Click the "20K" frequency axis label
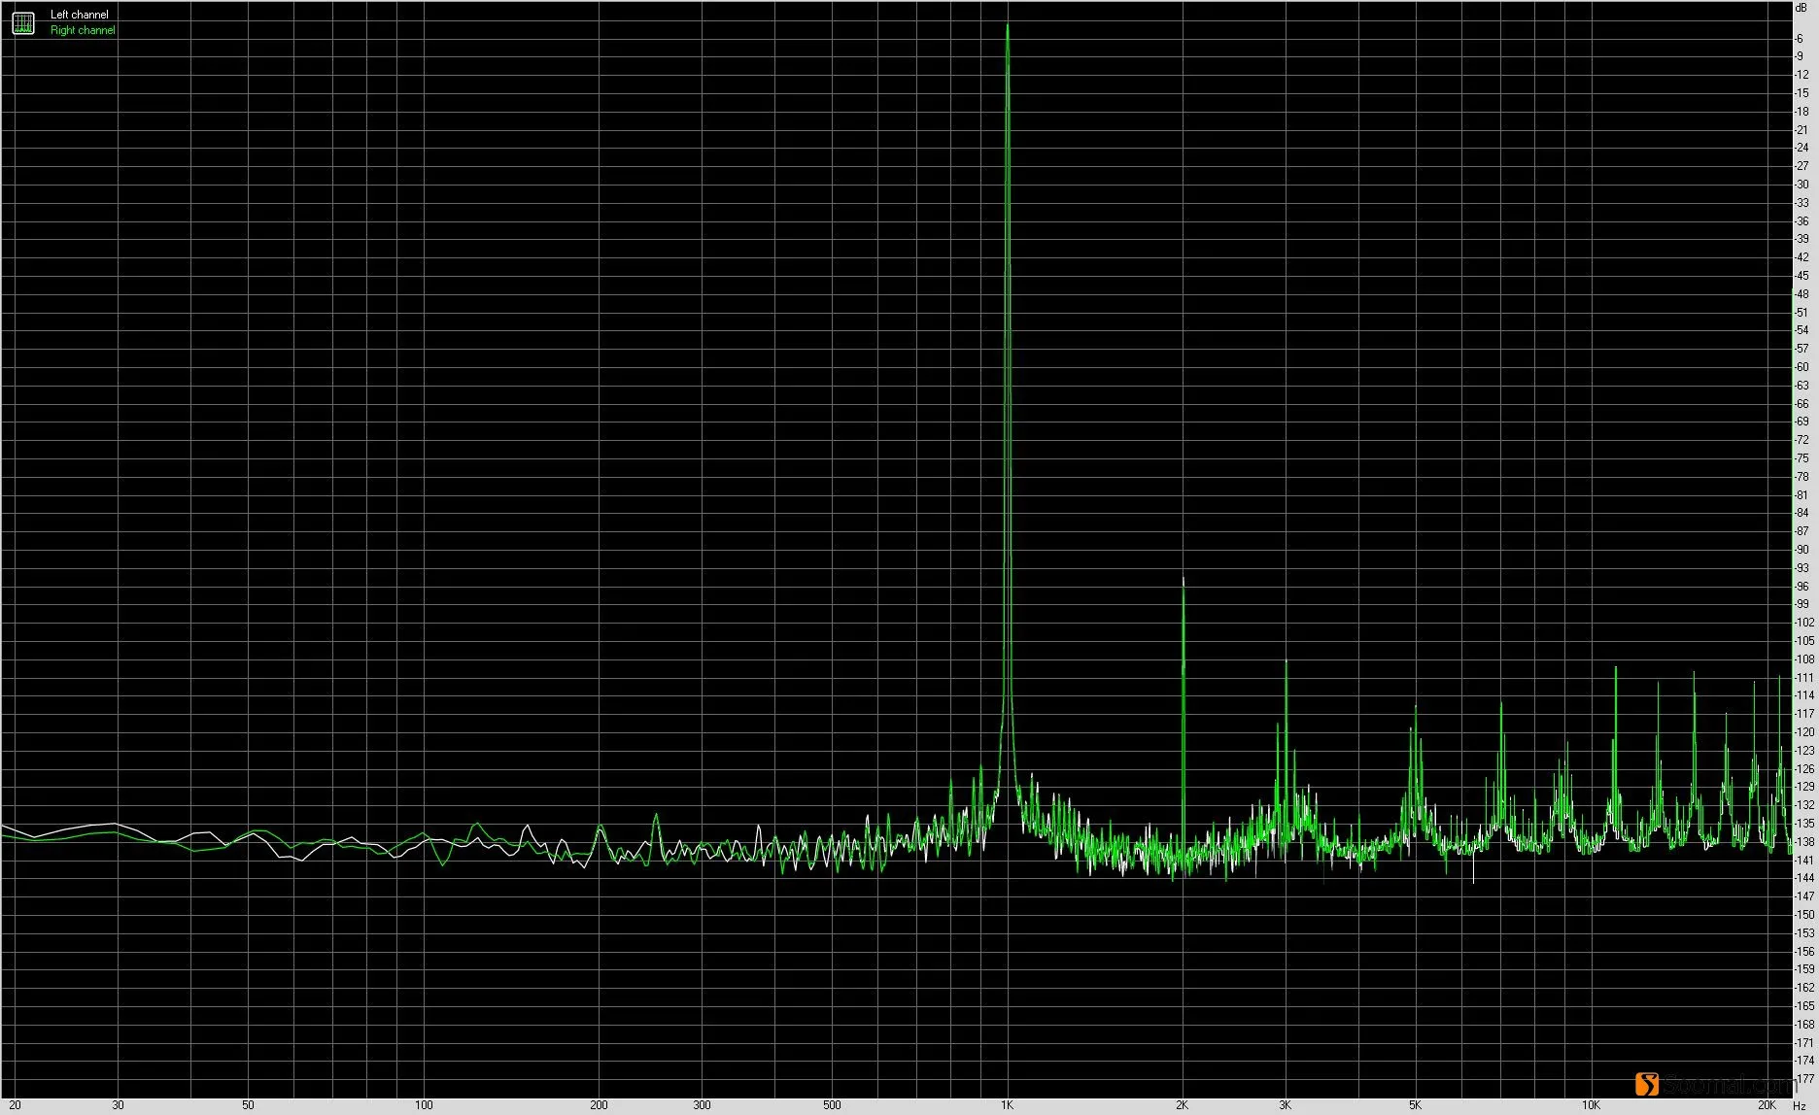The width and height of the screenshot is (1819, 1115). coord(1767,1105)
